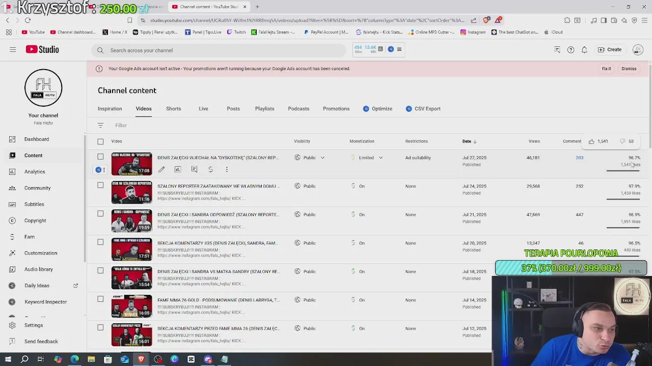Screen dimensions: 652x366
Task: Check the SANDRA VS MATKA SANDRY video checkbox
Action: tap(100, 271)
